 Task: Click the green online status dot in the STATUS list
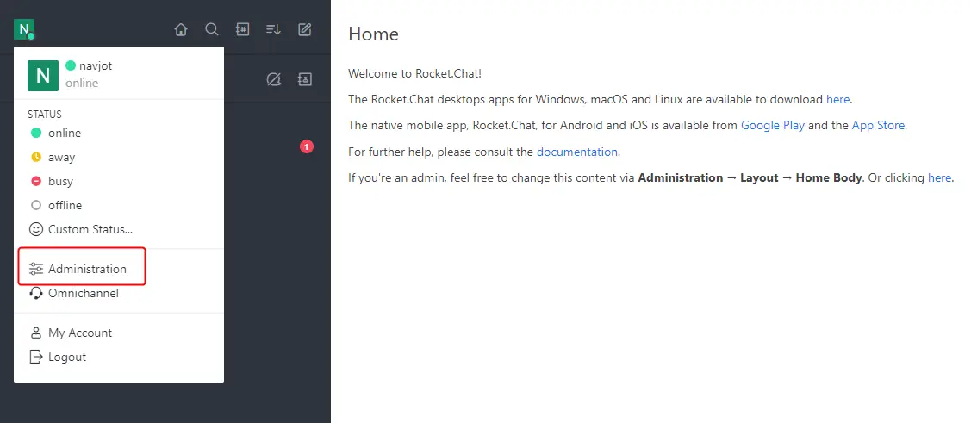tap(36, 134)
